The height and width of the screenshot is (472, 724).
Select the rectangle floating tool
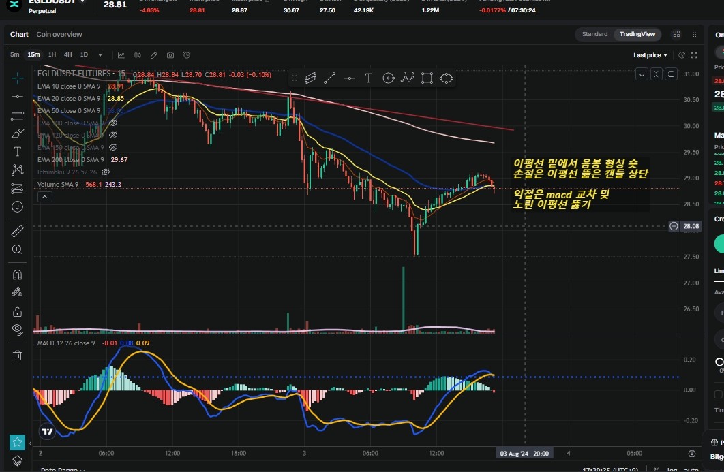[427, 78]
